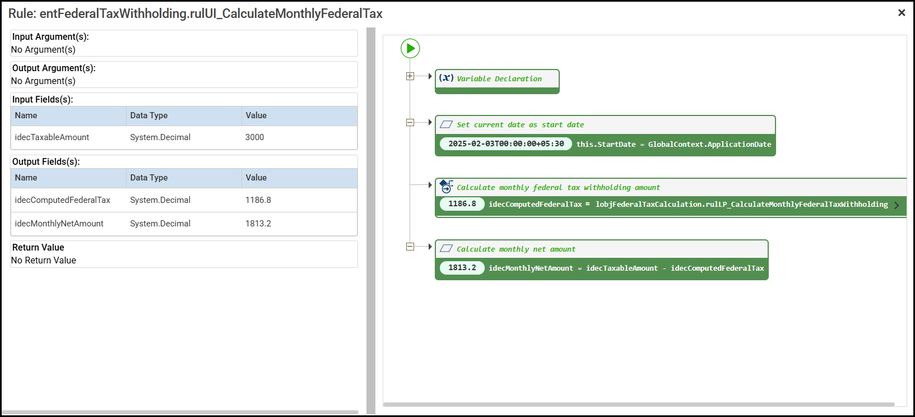915x417 pixels.
Task: Click the 1813.2 result badge in workflow
Action: click(462, 268)
